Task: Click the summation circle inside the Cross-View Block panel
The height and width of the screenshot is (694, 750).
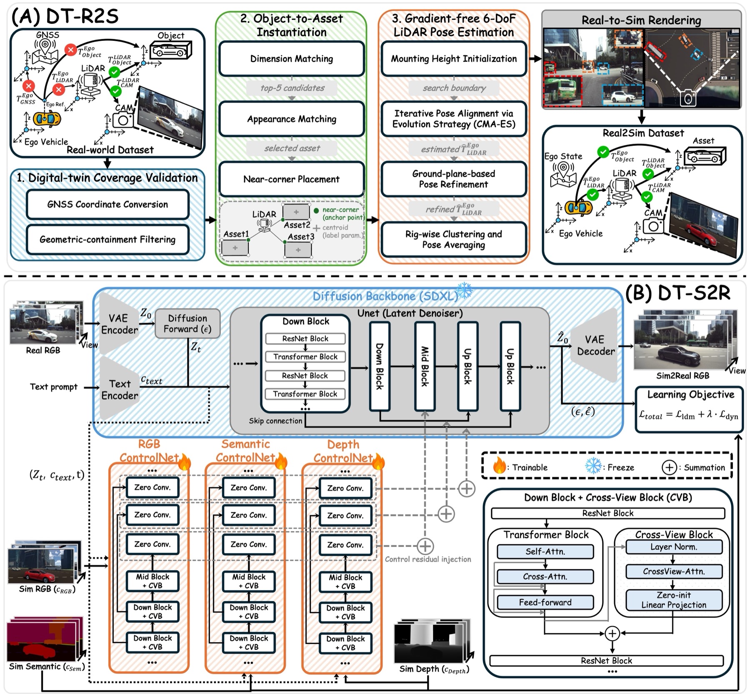Action: pos(612,634)
